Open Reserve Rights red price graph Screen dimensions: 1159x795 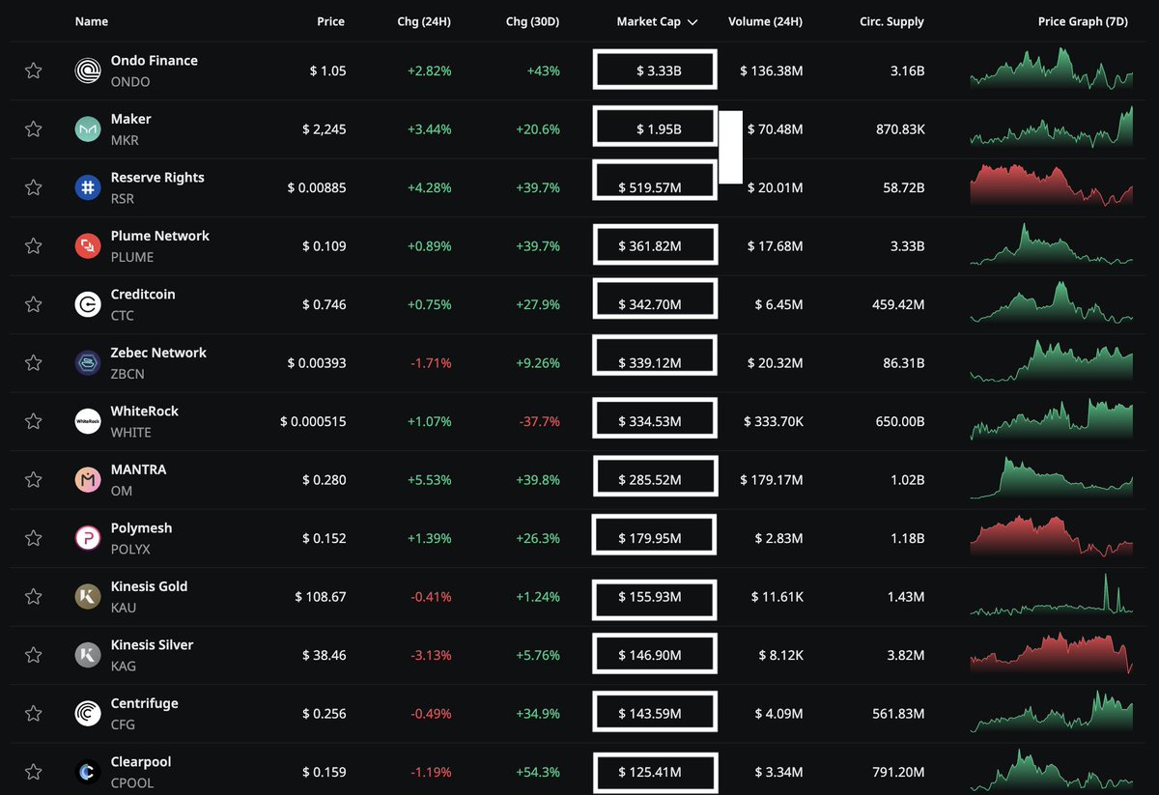click(1051, 185)
